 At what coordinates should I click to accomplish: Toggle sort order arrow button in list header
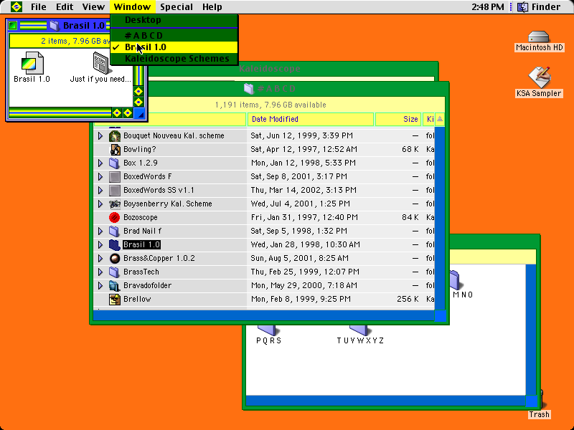pyautogui.click(x=440, y=119)
